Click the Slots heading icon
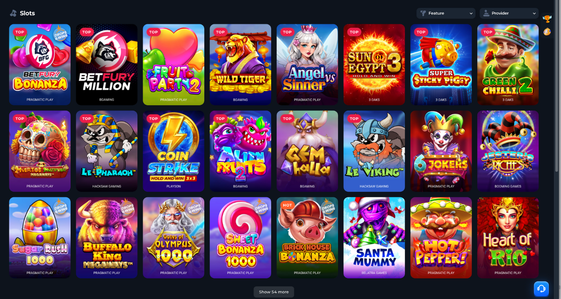 pos(14,13)
